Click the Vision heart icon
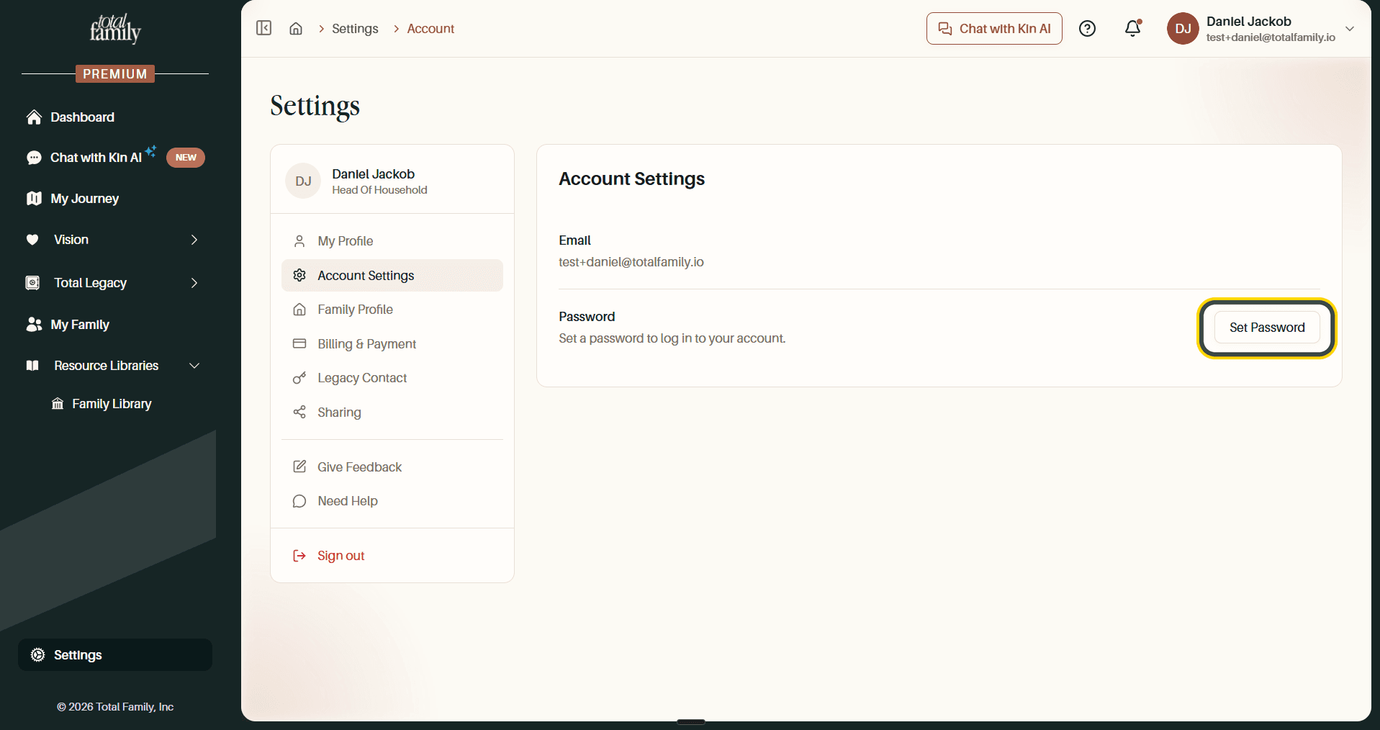Image resolution: width=1380 pixels, height=730 pixels. tap(32, 240)
